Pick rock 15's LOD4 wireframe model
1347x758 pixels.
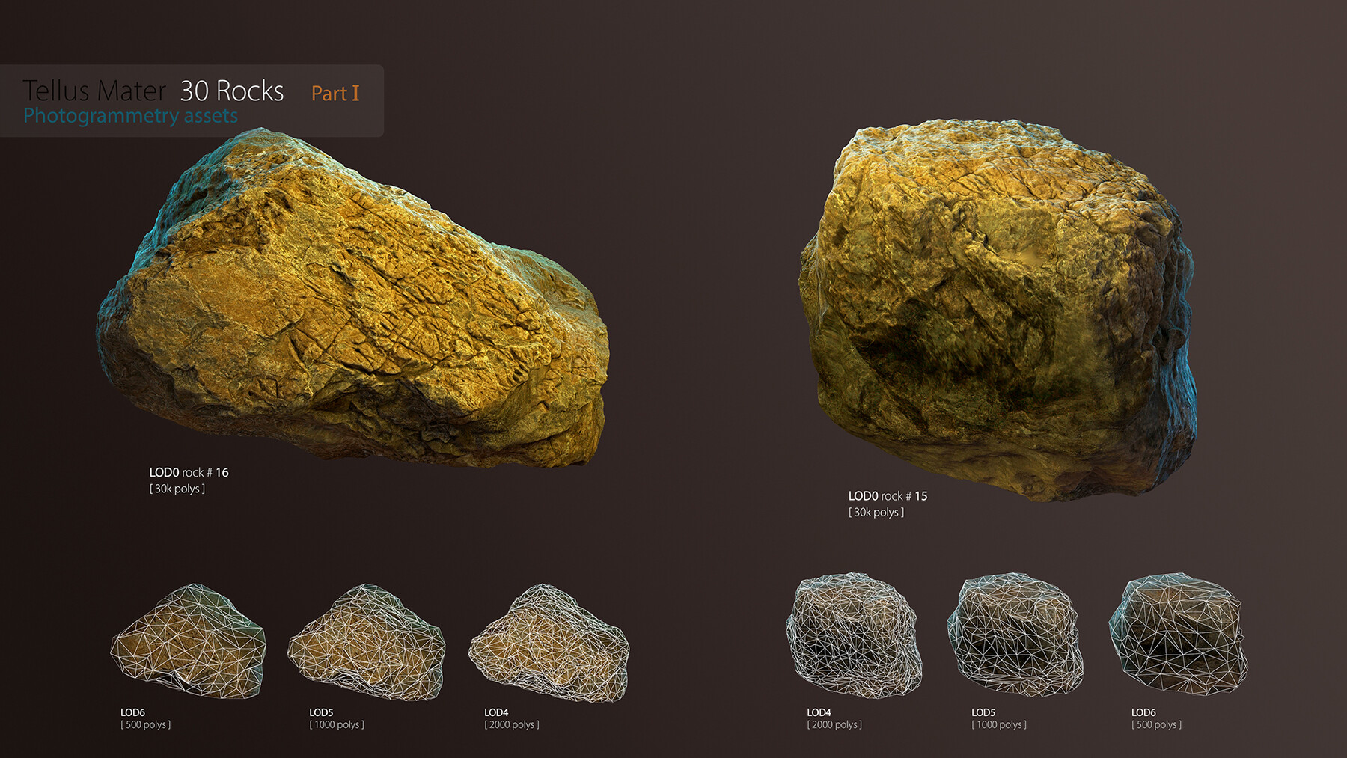click(x=854, y=635)
